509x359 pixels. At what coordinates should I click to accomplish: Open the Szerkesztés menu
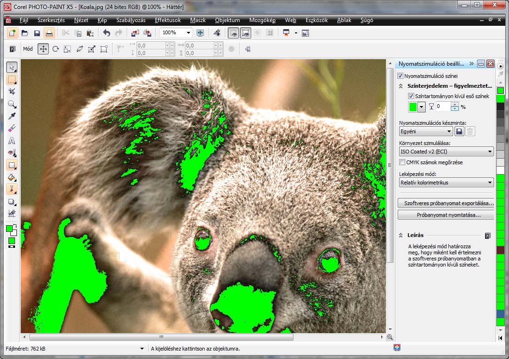point(51,20)
